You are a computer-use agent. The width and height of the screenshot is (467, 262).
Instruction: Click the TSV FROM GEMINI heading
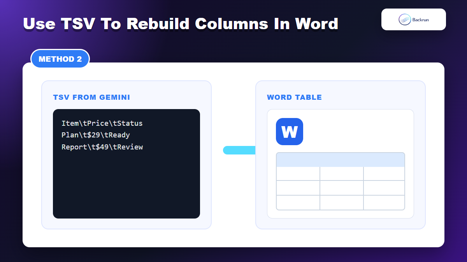pyautogui.click(x=92, y=97)
